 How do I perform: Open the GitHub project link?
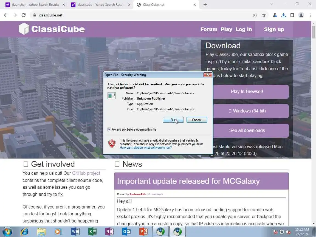(x=86, y=173)
